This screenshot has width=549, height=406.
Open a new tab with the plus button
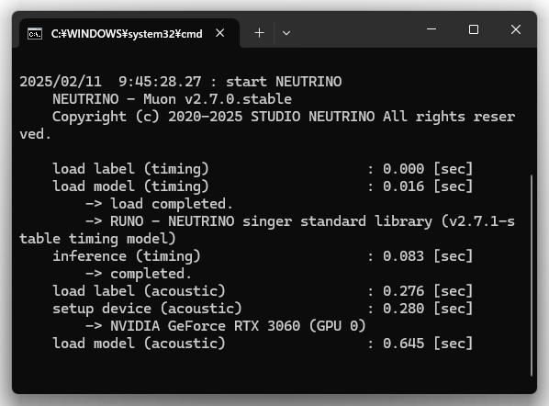tap(259, 33)
